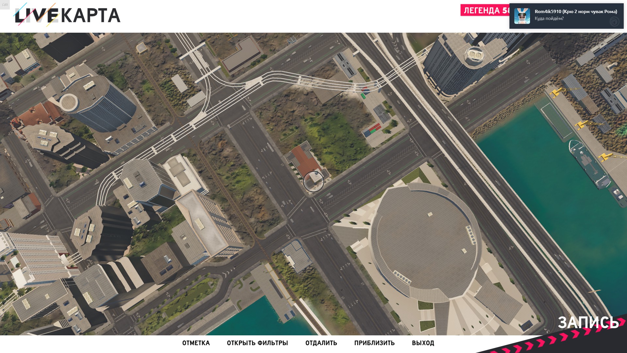Open filters with ОТКРЫТЬ ФИЛЬТРЫ
The image size is (627, 353).
pos(257,343)
